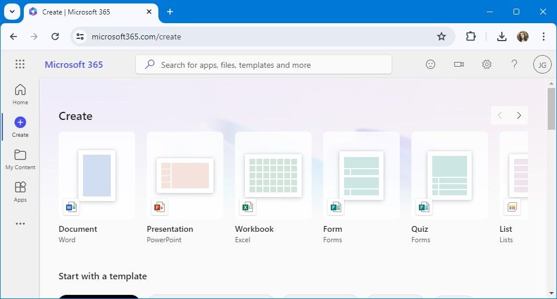557x299 pixels.
Task: Open the Apps page from sidebar
Action: (20, 192)
